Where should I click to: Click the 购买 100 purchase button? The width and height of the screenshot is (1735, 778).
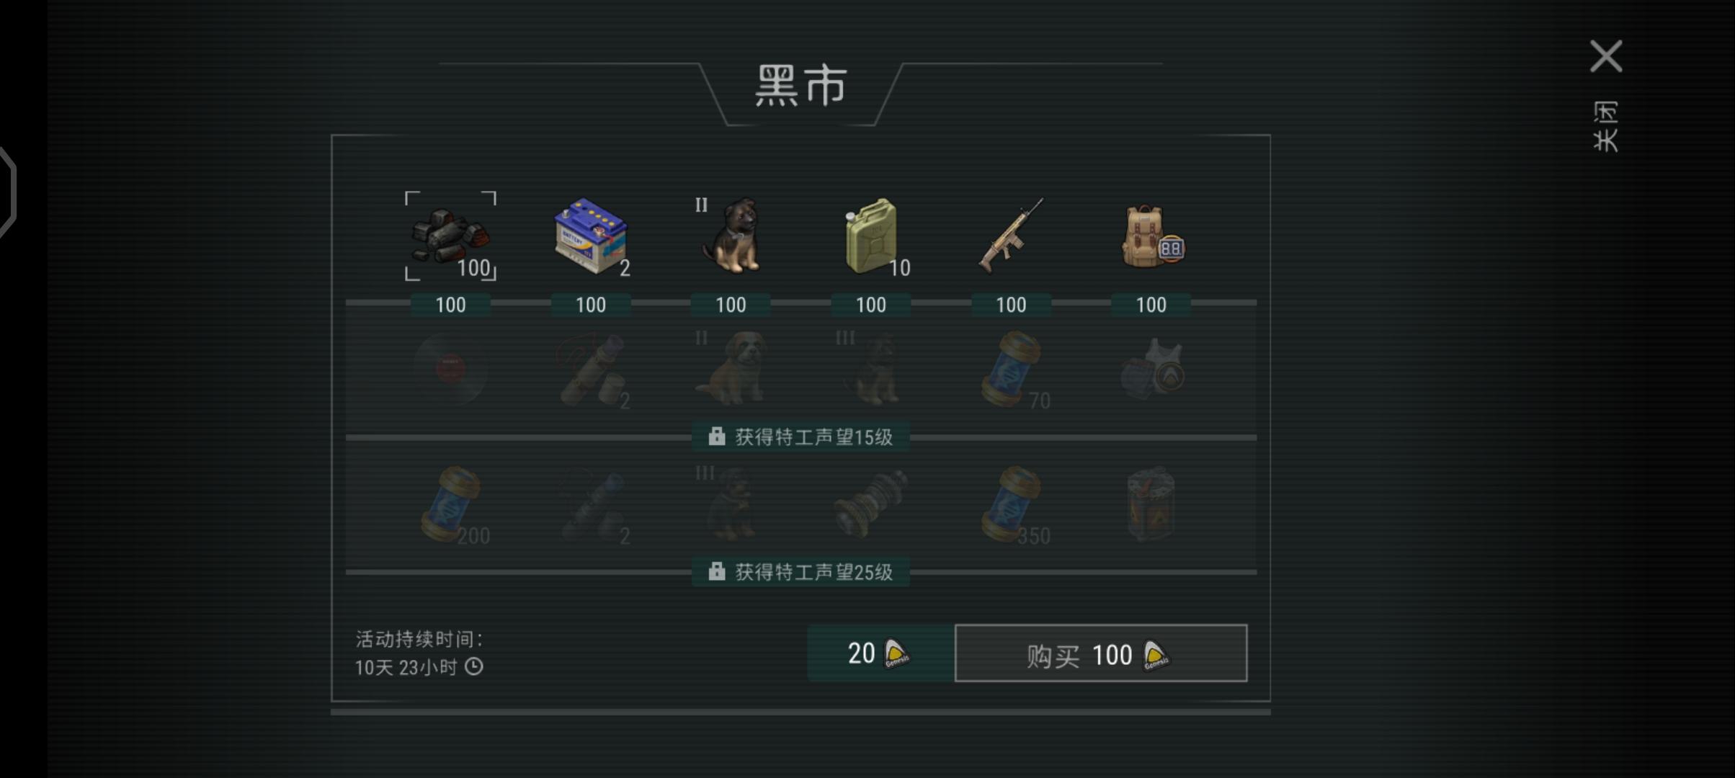coord(1101,653)
